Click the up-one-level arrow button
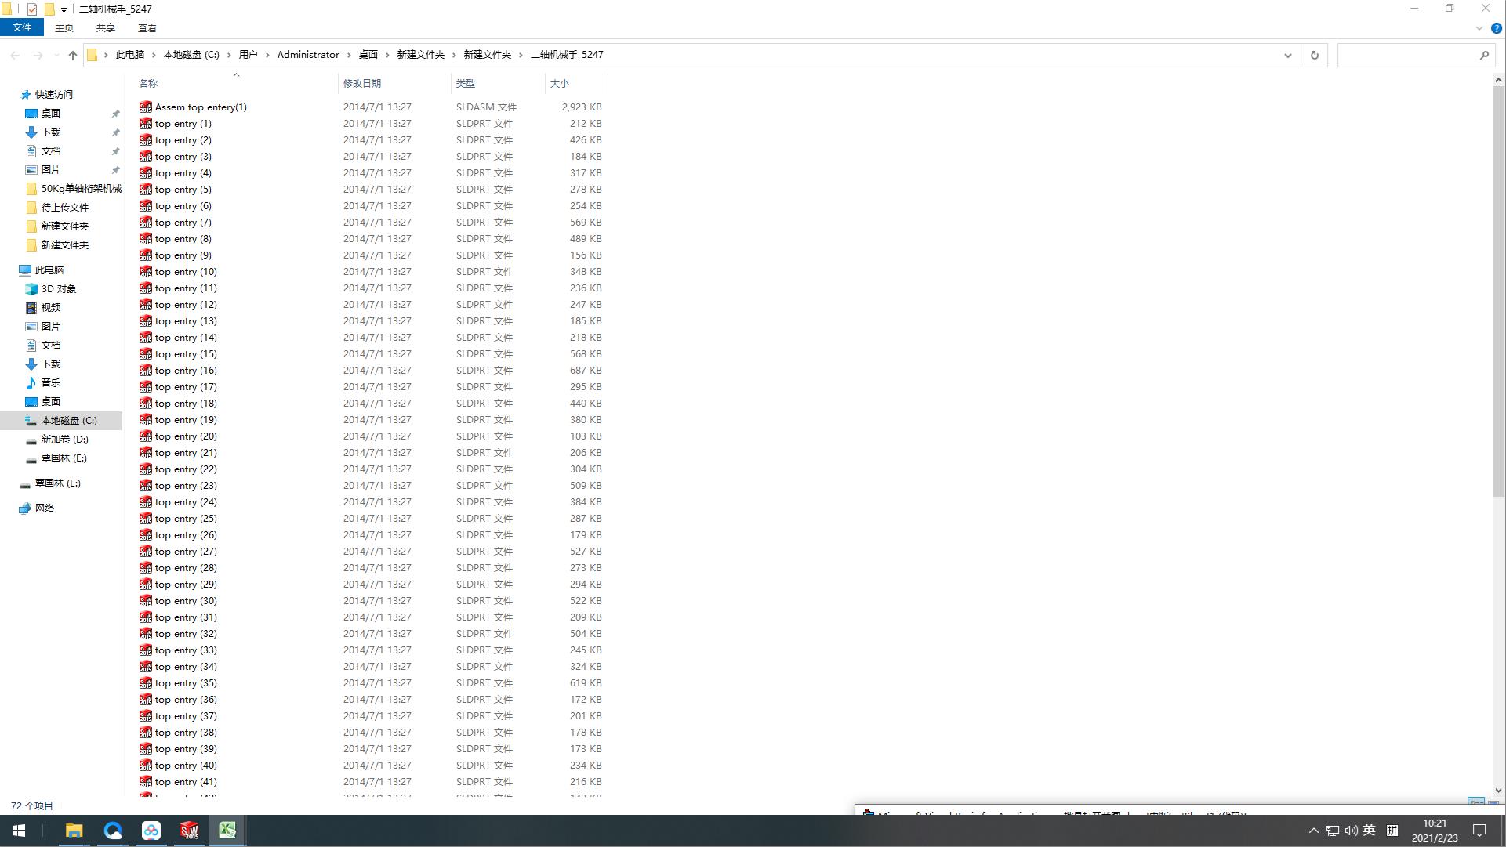The height and width of the screenshot is (847, 1506). click(x=73, y=55)
